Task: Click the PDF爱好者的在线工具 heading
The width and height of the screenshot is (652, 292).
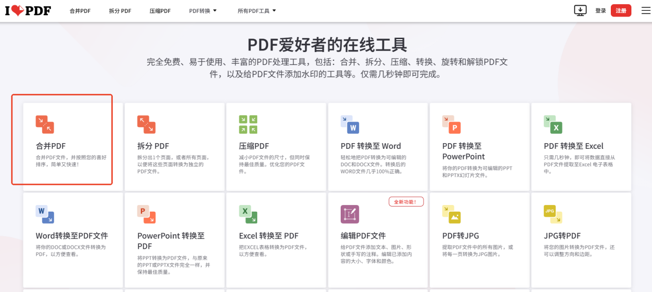Action: coord(327,45)
